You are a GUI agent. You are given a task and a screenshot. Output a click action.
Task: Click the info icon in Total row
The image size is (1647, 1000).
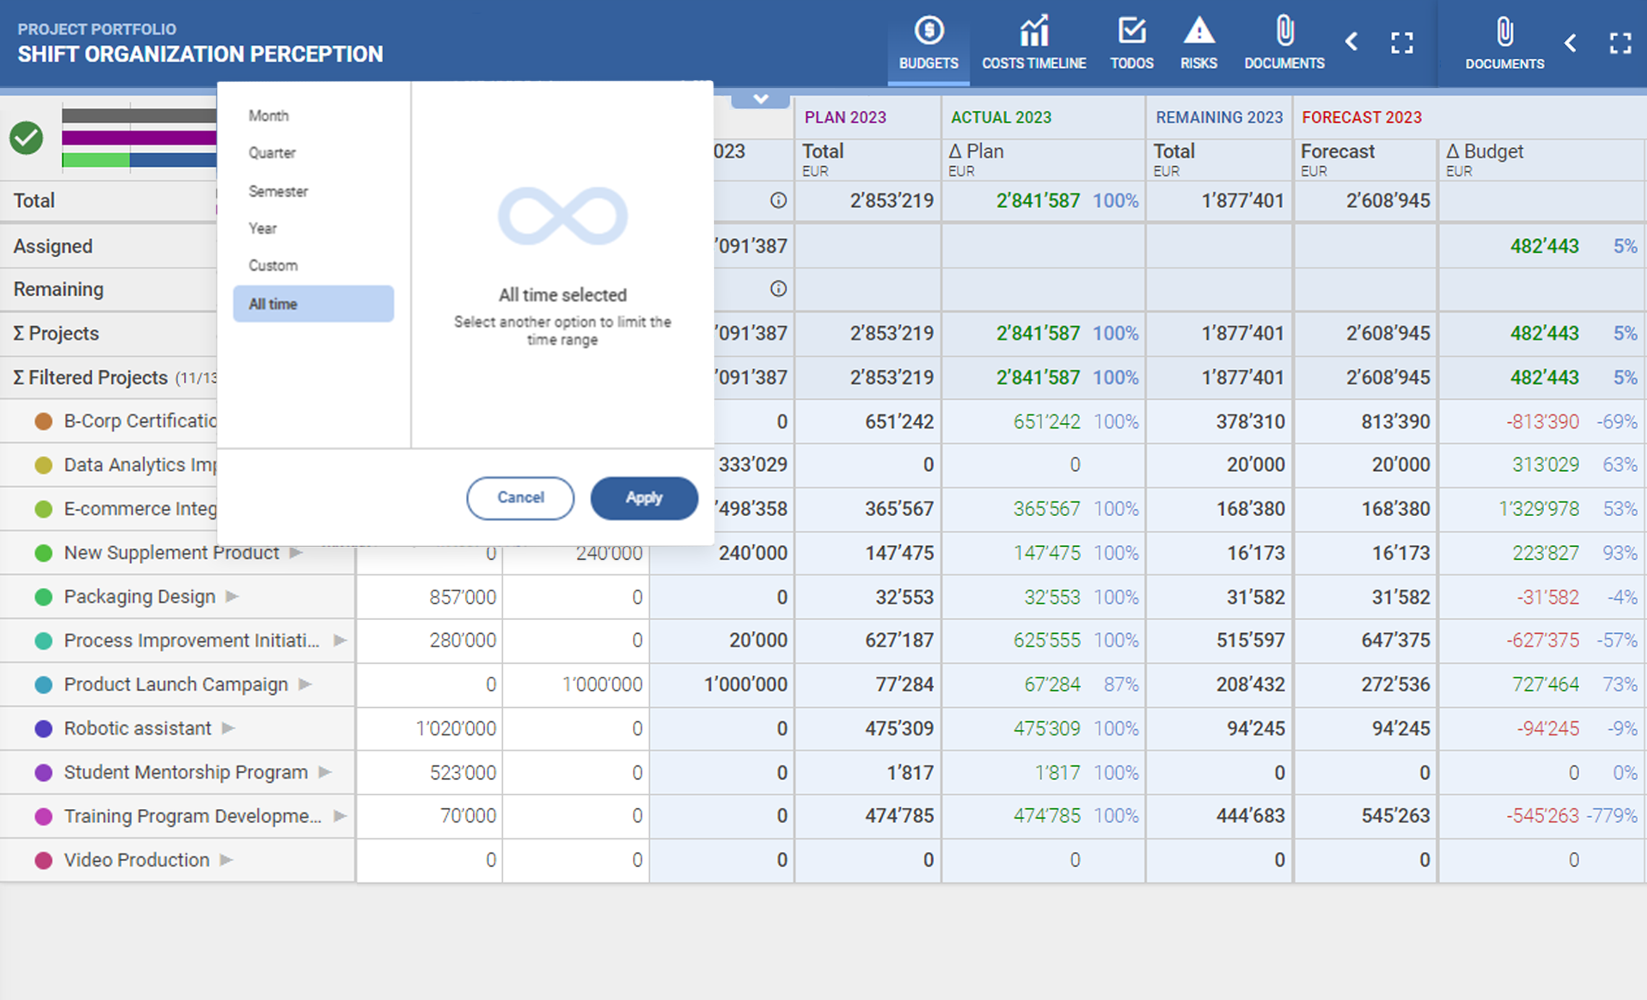778,200
